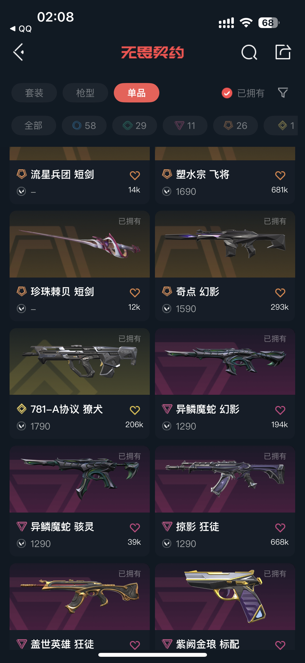Favorite the 奇点 幻影 skin heart
The image size is (305, 663).
[x=280, y=293]
